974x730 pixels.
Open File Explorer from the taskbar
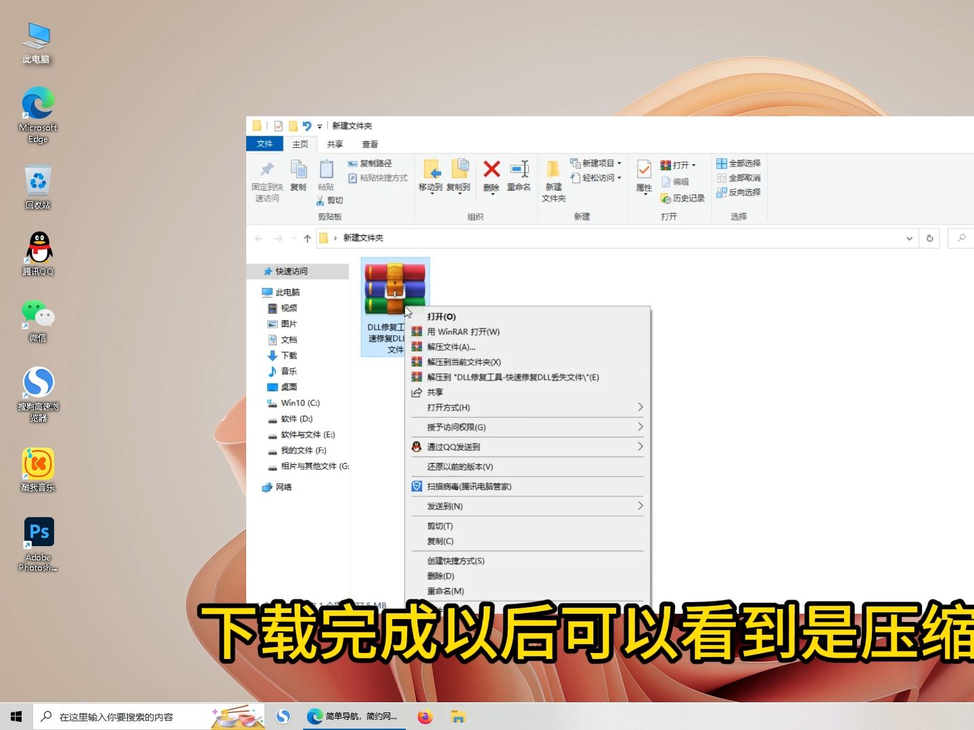[x=458, y=716]
